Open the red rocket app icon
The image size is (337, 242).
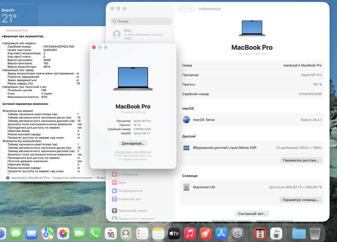click(x=206, y=233)
